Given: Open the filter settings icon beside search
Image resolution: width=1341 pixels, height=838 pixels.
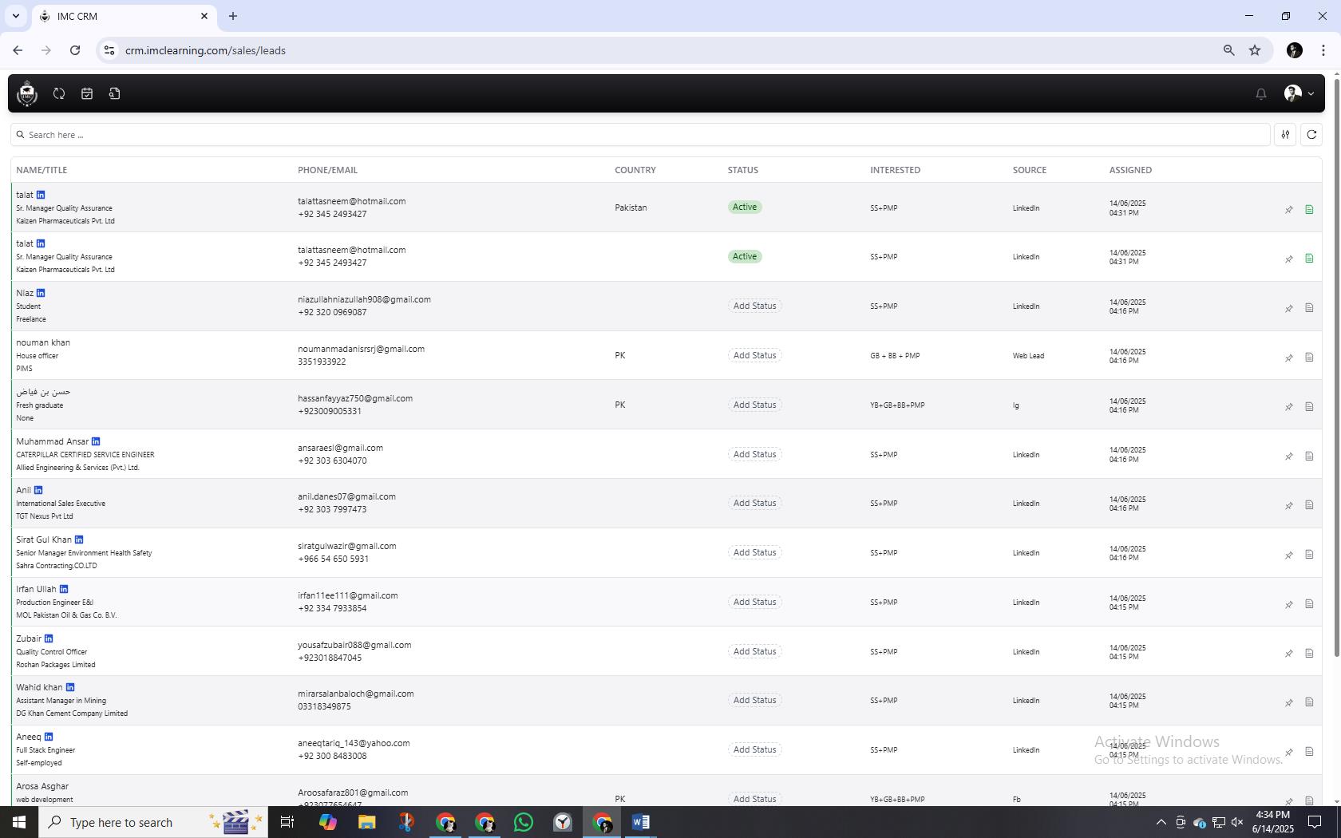Looking at the screenshot, I should click(1285, 135).
